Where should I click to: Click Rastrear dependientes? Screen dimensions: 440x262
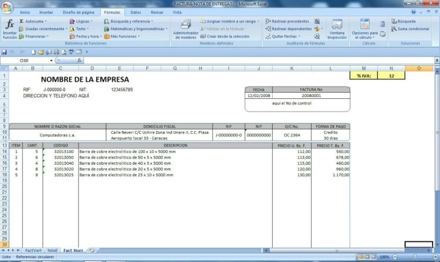click(x=289, y=29)
